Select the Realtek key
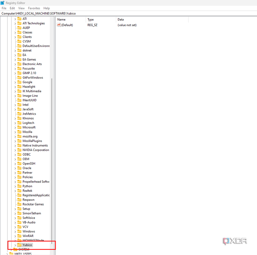The height and width of the screenshot is (255, 257). (27, 191)
